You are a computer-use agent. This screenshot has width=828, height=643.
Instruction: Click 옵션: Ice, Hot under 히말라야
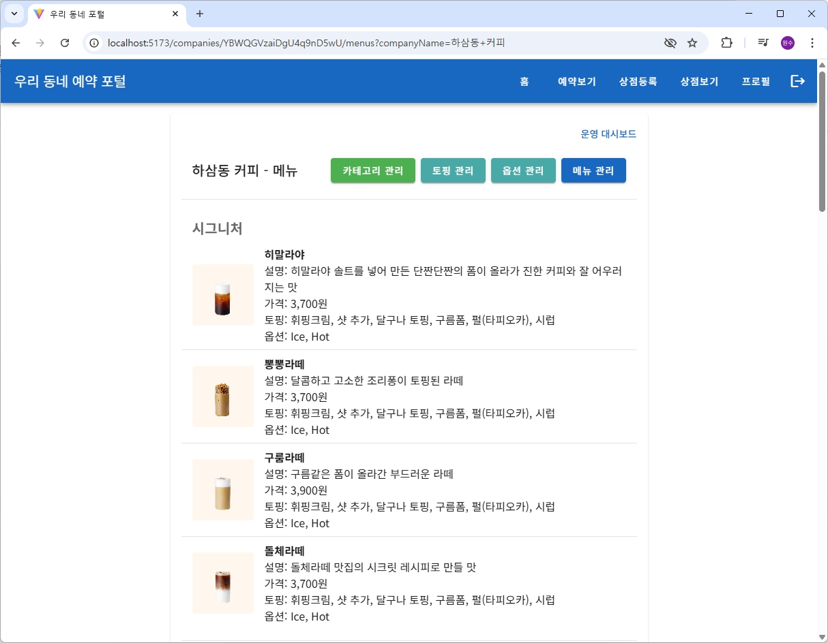pyautogui.click(x=297, y=336)
